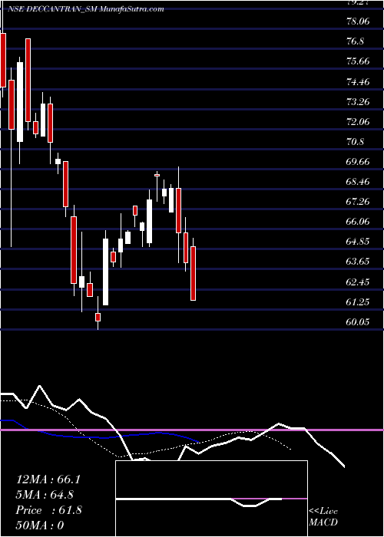Click the 50MA : 0 readout

coord(40,525)
